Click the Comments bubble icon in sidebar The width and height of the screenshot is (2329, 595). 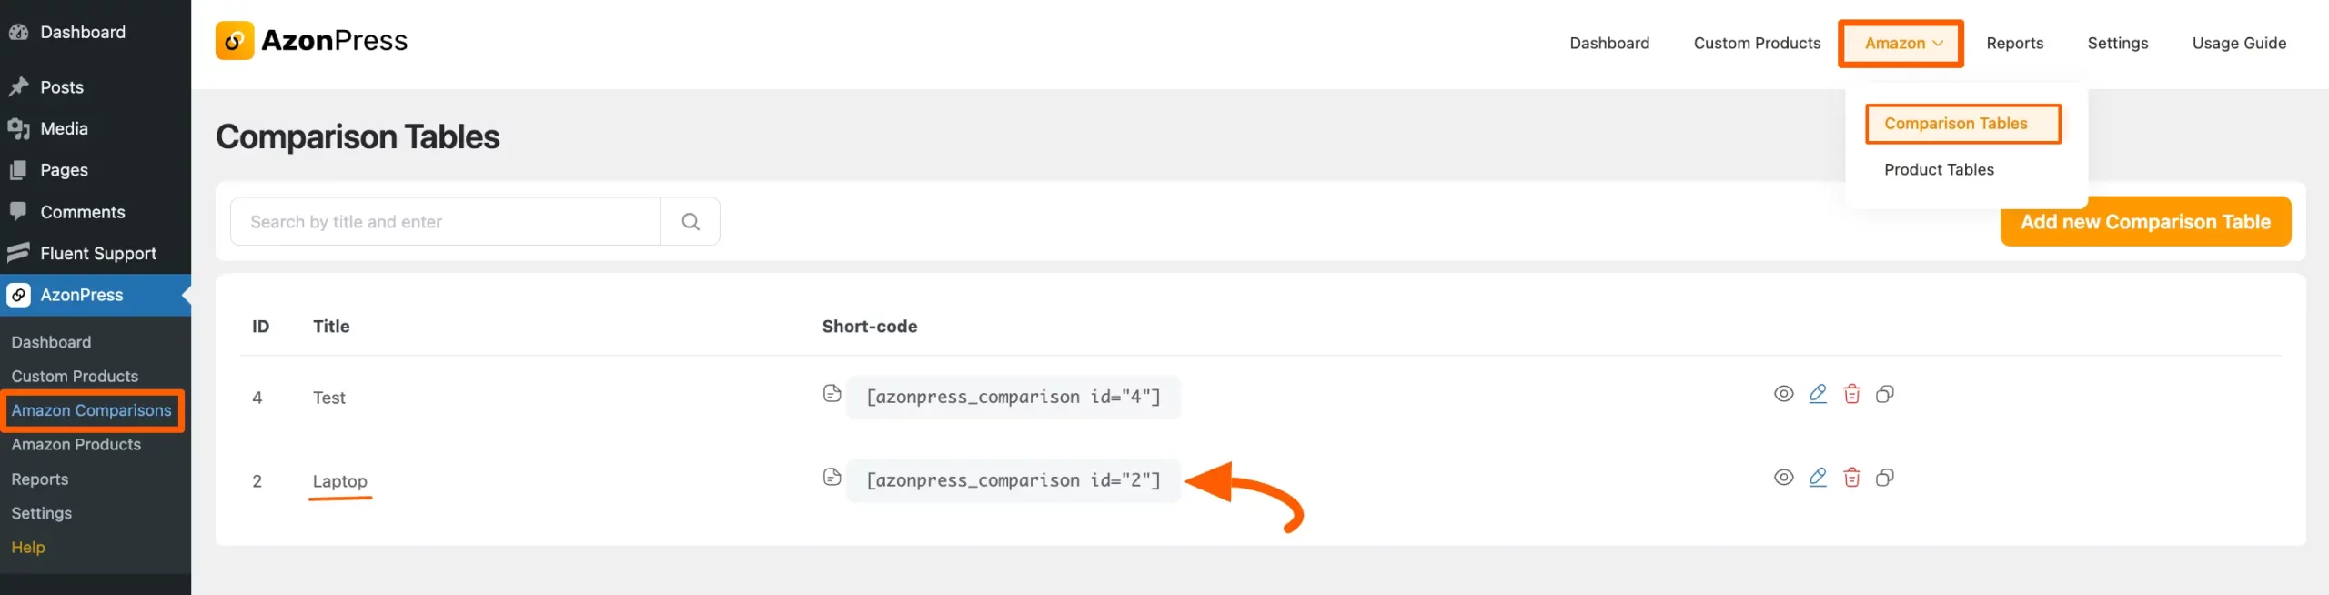point(19,211)
